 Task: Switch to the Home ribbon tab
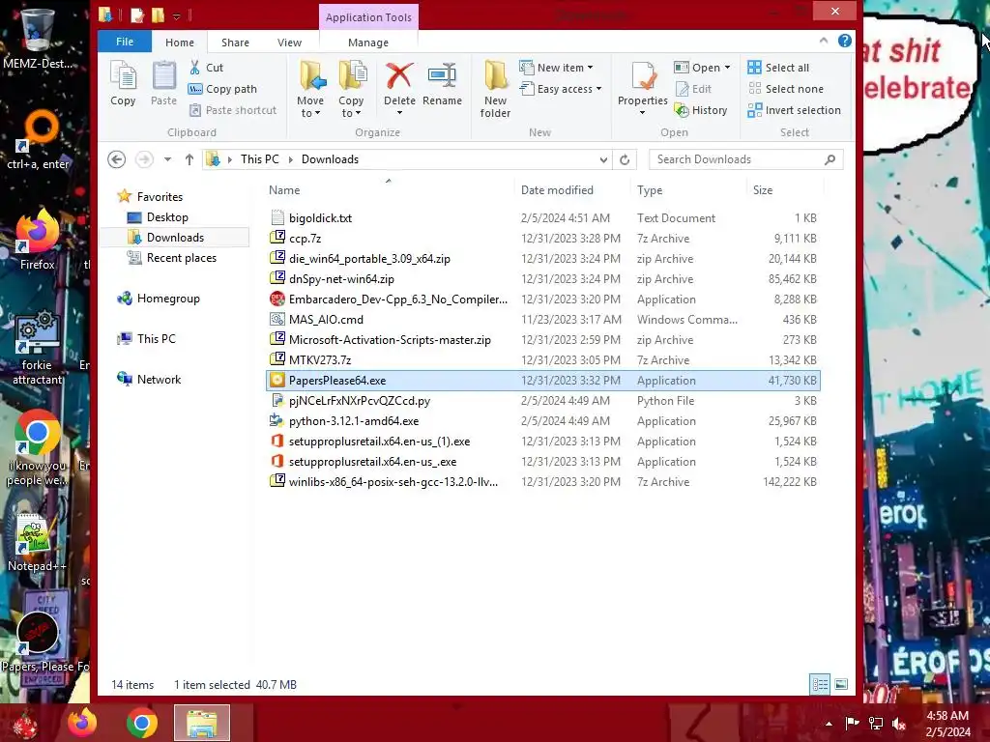[x=180, y=43]
